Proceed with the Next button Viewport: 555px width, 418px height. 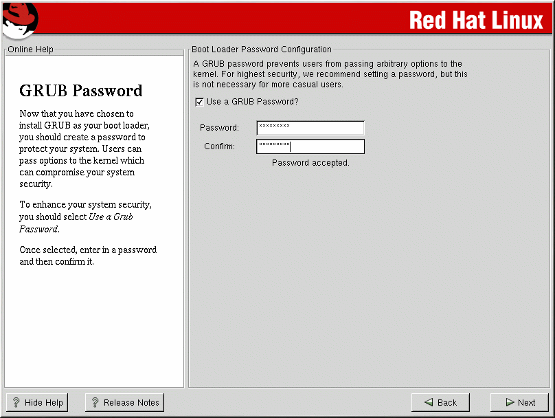tap(519, 403)
